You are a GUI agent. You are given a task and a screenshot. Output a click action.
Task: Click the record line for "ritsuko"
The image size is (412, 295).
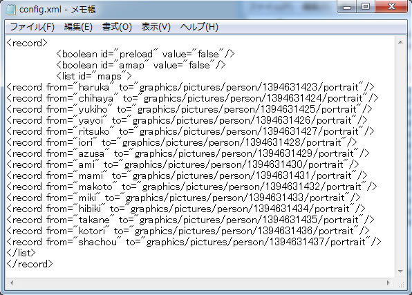[190, 131]
